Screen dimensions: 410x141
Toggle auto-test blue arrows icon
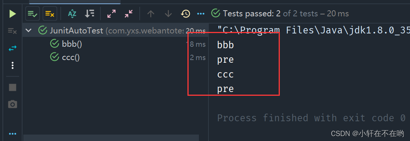tap(12, 48)
